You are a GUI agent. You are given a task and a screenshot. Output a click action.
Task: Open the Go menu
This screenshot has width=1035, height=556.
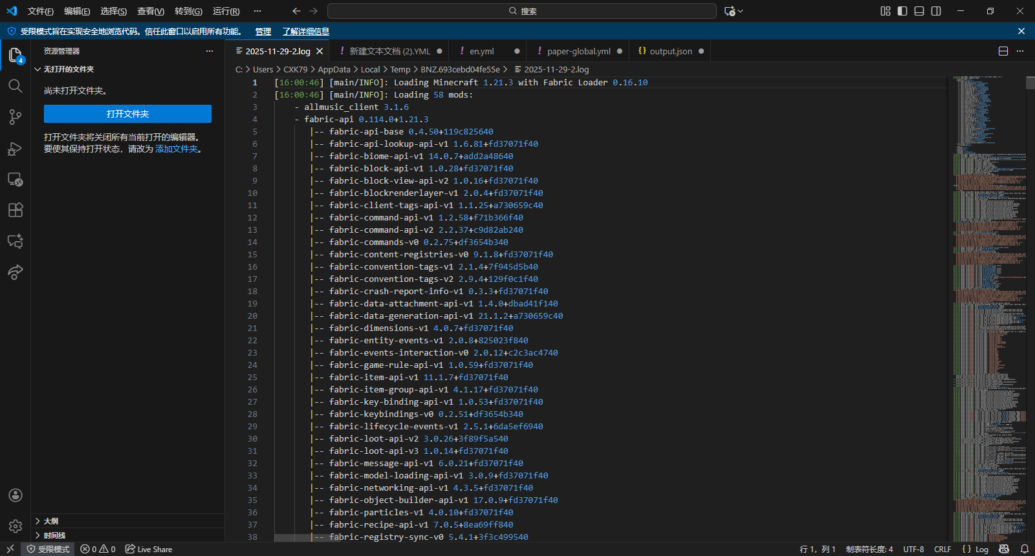[188, 11]
